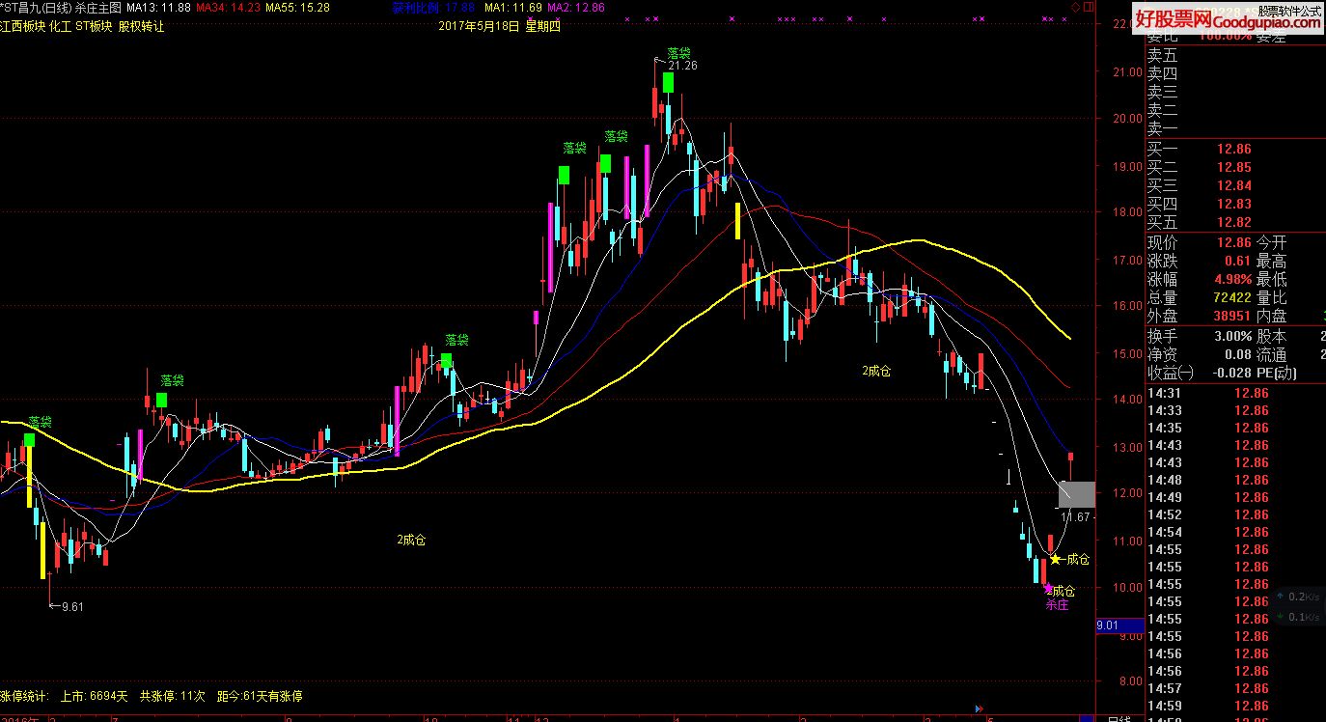Click the MA1: 11.69 label
Image resolution: width=1326 pixels, height=722 pixels.
512,7
